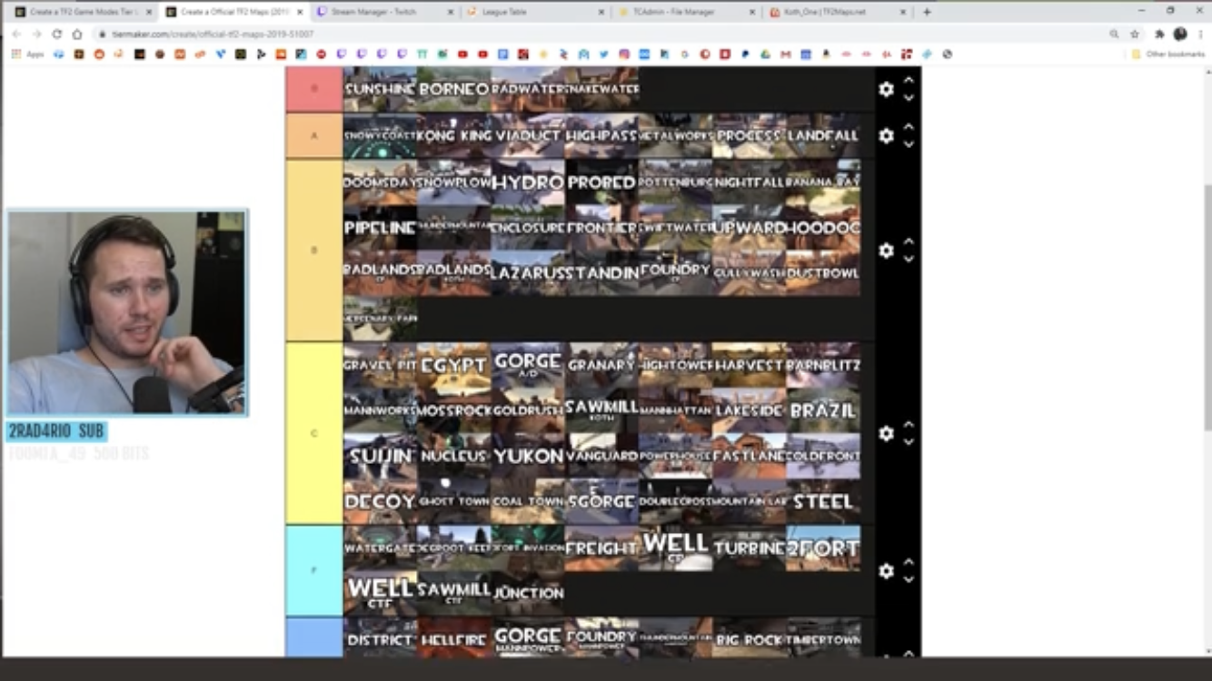Select the Brazil map tile
The height and width of the screenshot is (681, 1212).
coord(823,410)
